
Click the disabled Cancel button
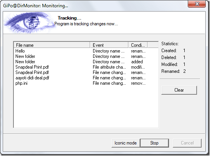187,143
